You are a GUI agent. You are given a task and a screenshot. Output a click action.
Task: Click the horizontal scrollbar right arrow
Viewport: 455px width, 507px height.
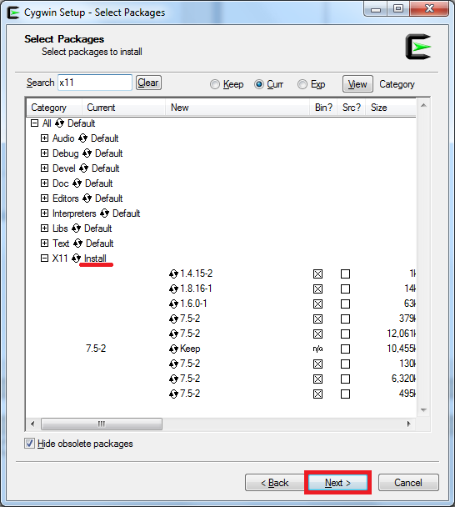pos(409,424)
